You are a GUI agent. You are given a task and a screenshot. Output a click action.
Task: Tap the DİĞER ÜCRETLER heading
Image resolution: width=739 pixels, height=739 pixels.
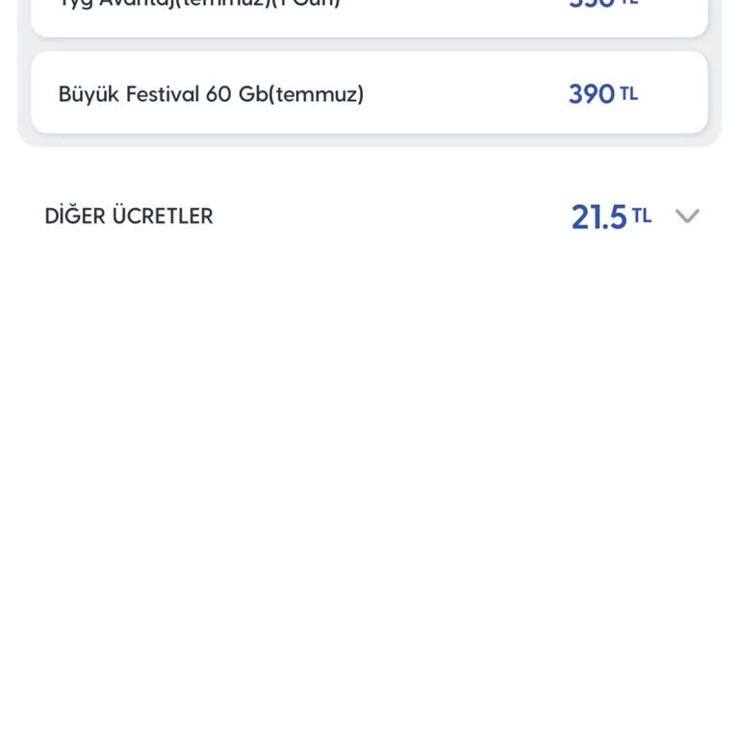[129, 217]
